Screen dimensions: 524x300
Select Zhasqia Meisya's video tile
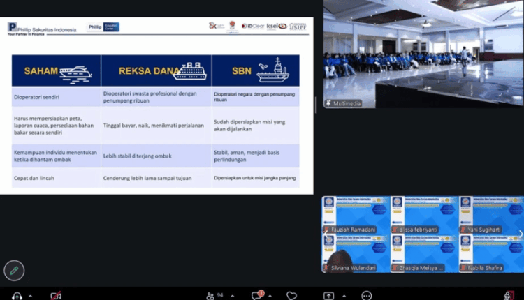(424, 253)
